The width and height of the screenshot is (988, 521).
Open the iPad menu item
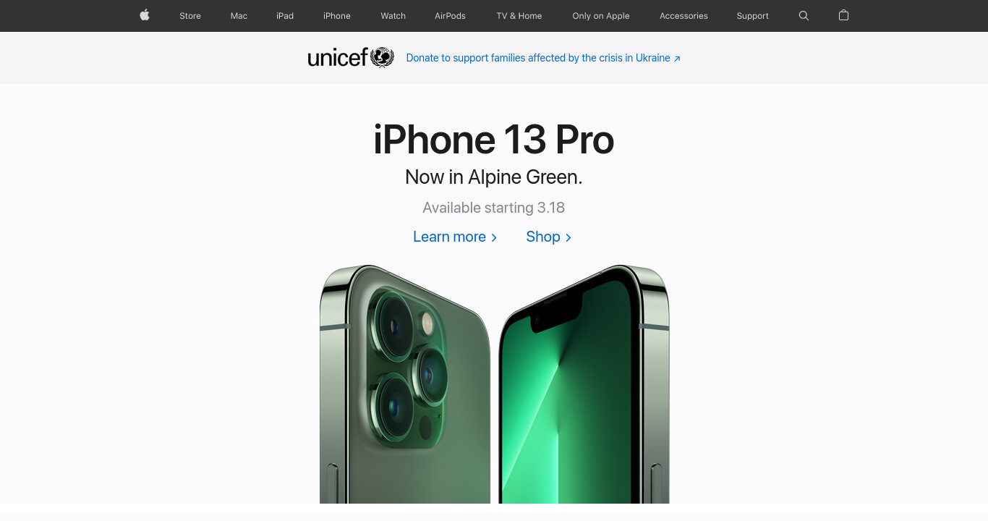(x=285, y=16)
